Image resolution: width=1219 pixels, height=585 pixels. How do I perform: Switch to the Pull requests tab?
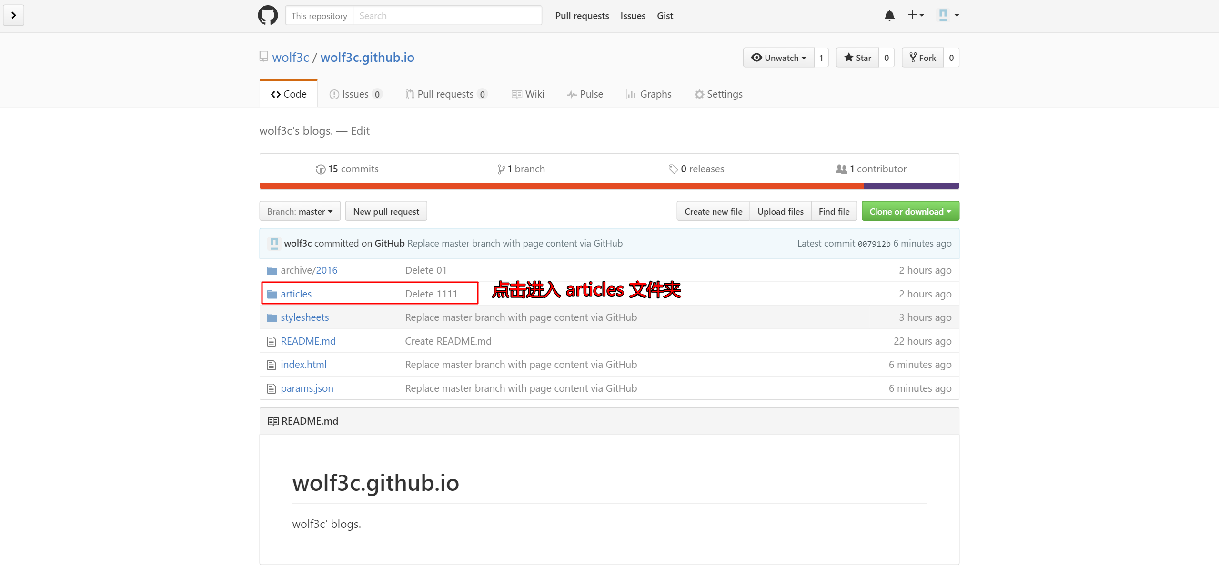[x=446, y=94]
